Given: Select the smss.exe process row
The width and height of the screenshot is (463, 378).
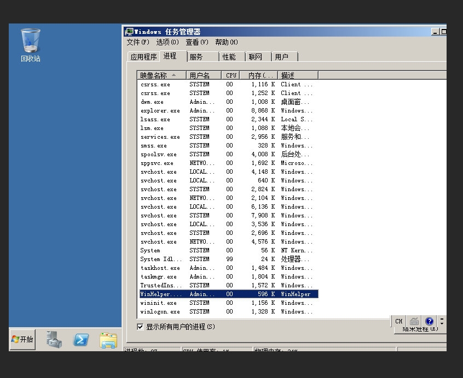Looking at the screenshot, I should (229, 145).
